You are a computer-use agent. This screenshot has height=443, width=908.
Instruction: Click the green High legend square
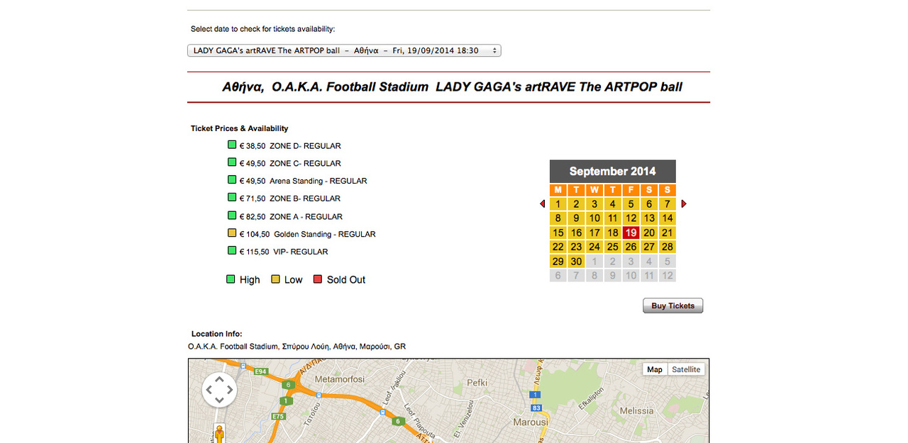(231, 279)
